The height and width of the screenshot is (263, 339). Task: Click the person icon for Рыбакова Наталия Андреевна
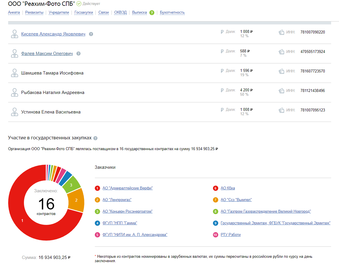click(x=15, y=93)
